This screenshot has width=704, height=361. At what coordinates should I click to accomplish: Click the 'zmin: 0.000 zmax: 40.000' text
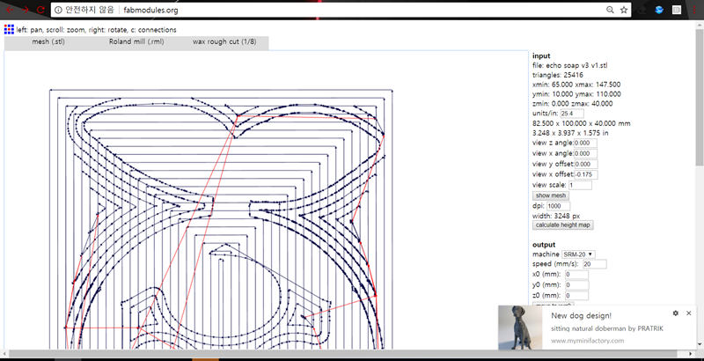click(x=573, y=104)
